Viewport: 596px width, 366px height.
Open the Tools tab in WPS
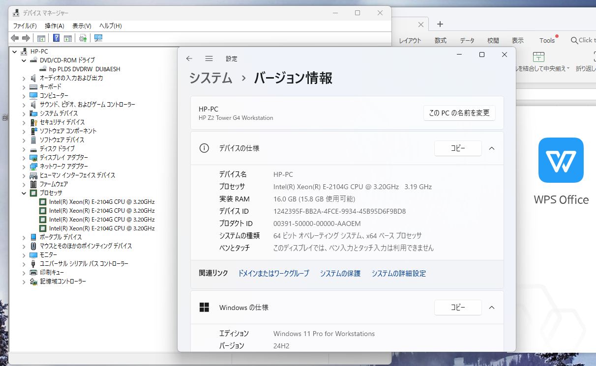tap(547, 41)
